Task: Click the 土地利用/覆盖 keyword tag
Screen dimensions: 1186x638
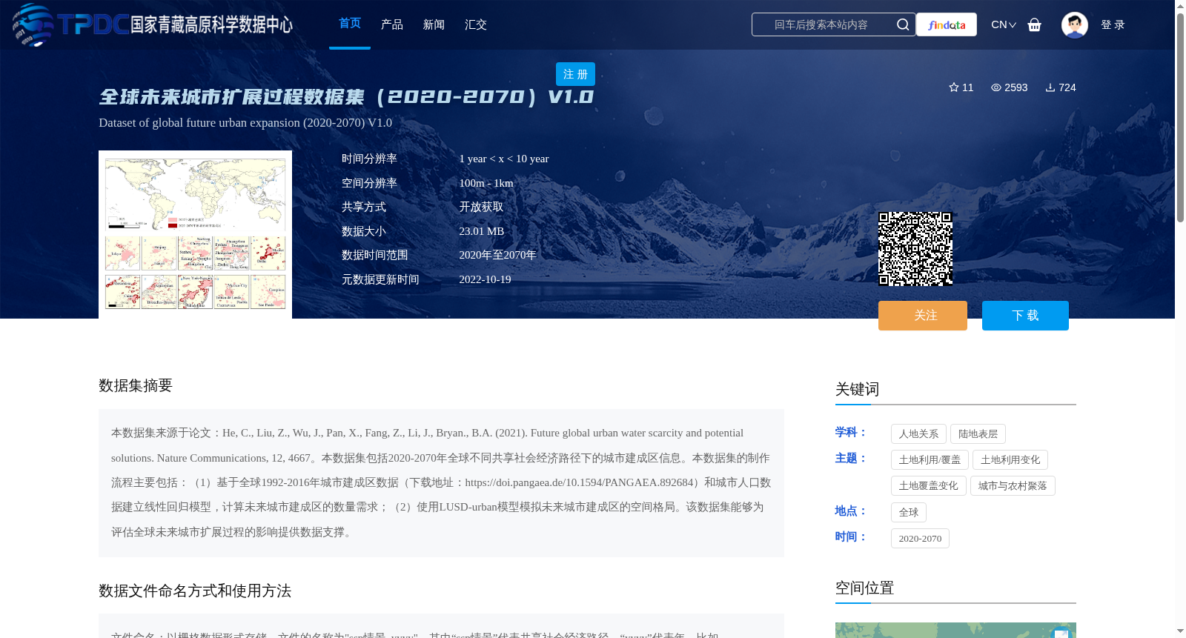Action: [930, 460]
